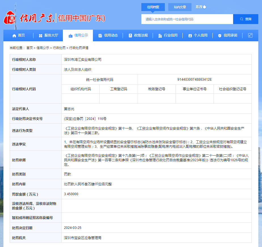Click the credit code 91440300748863412E
The width and height of the screenshot is (262, 247).
(x=195, y=80)
